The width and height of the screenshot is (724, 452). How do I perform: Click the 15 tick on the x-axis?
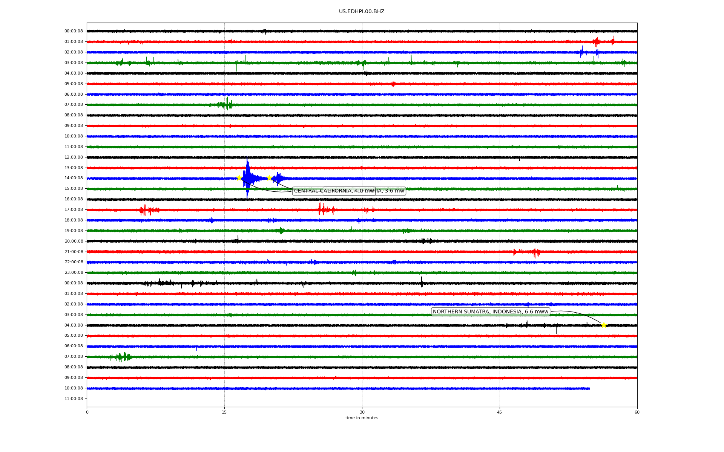(x=224, y=412)
